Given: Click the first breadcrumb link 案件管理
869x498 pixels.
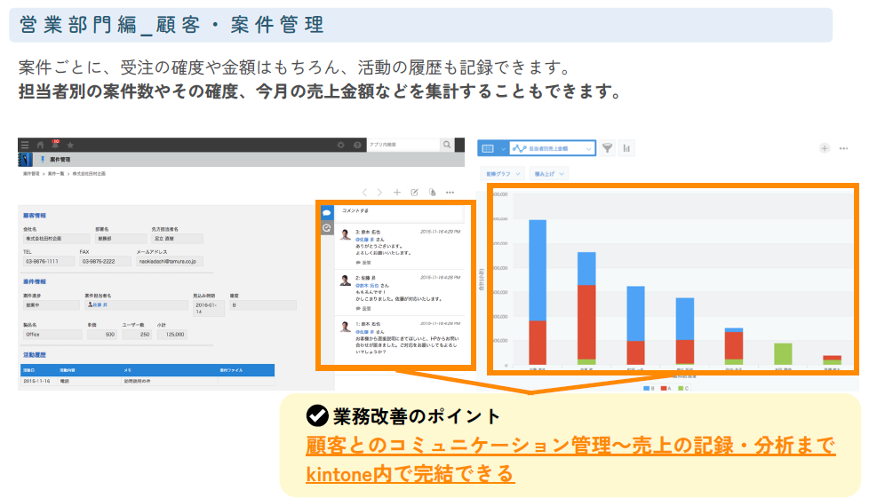Looking at the screenshot, I should tap(31, 174).
